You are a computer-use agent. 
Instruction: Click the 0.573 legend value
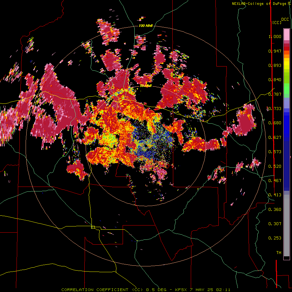coord(275,152)
